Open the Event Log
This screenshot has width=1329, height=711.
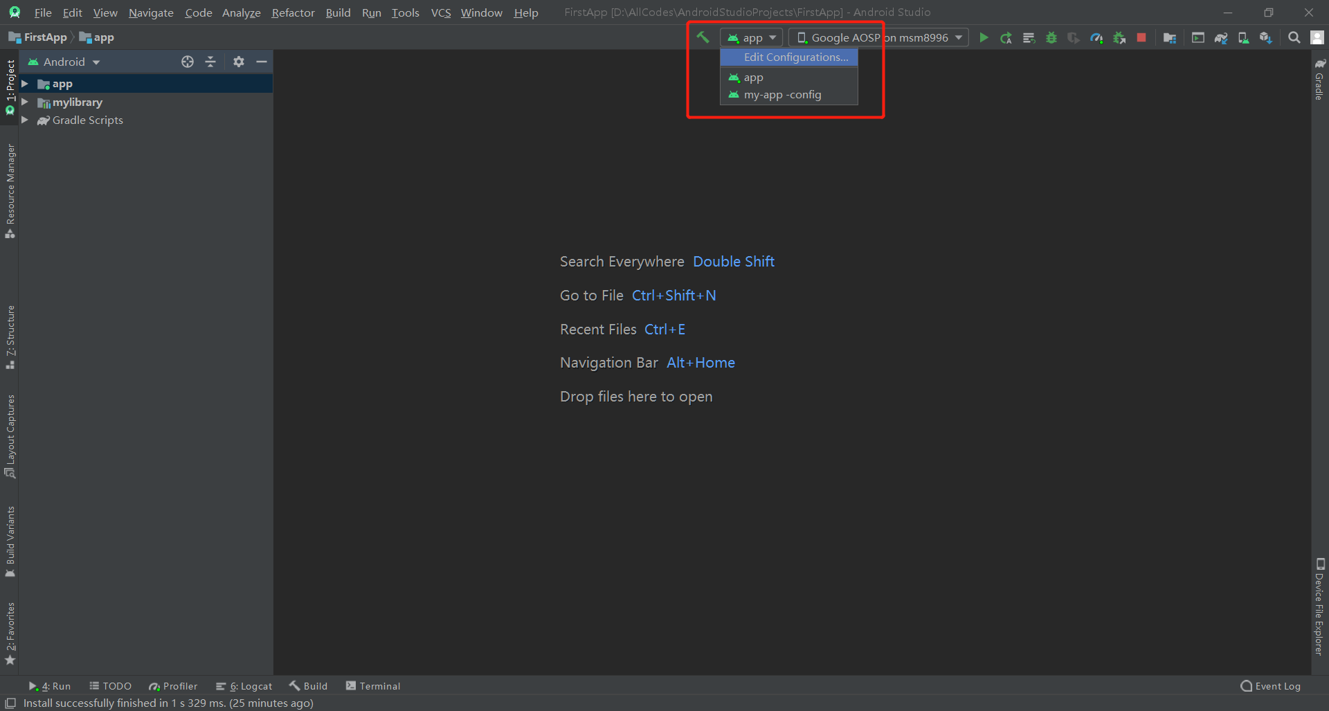(1270, 686)
